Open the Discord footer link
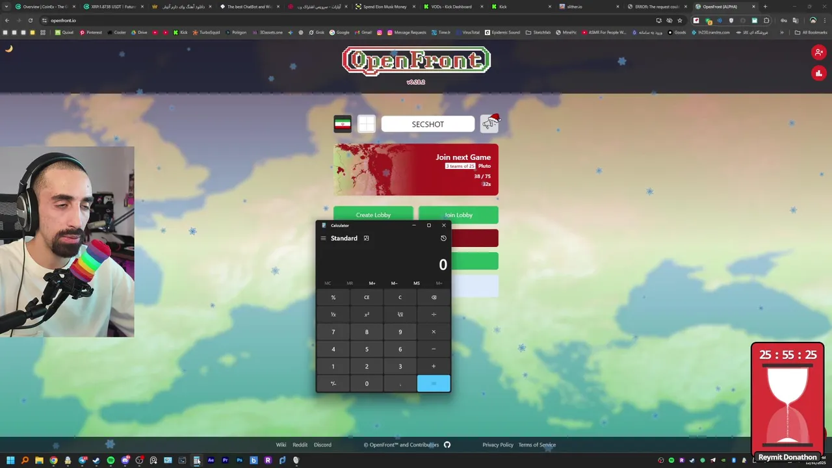This screenshot has width=832, height=468. click(x=322, y=445)
